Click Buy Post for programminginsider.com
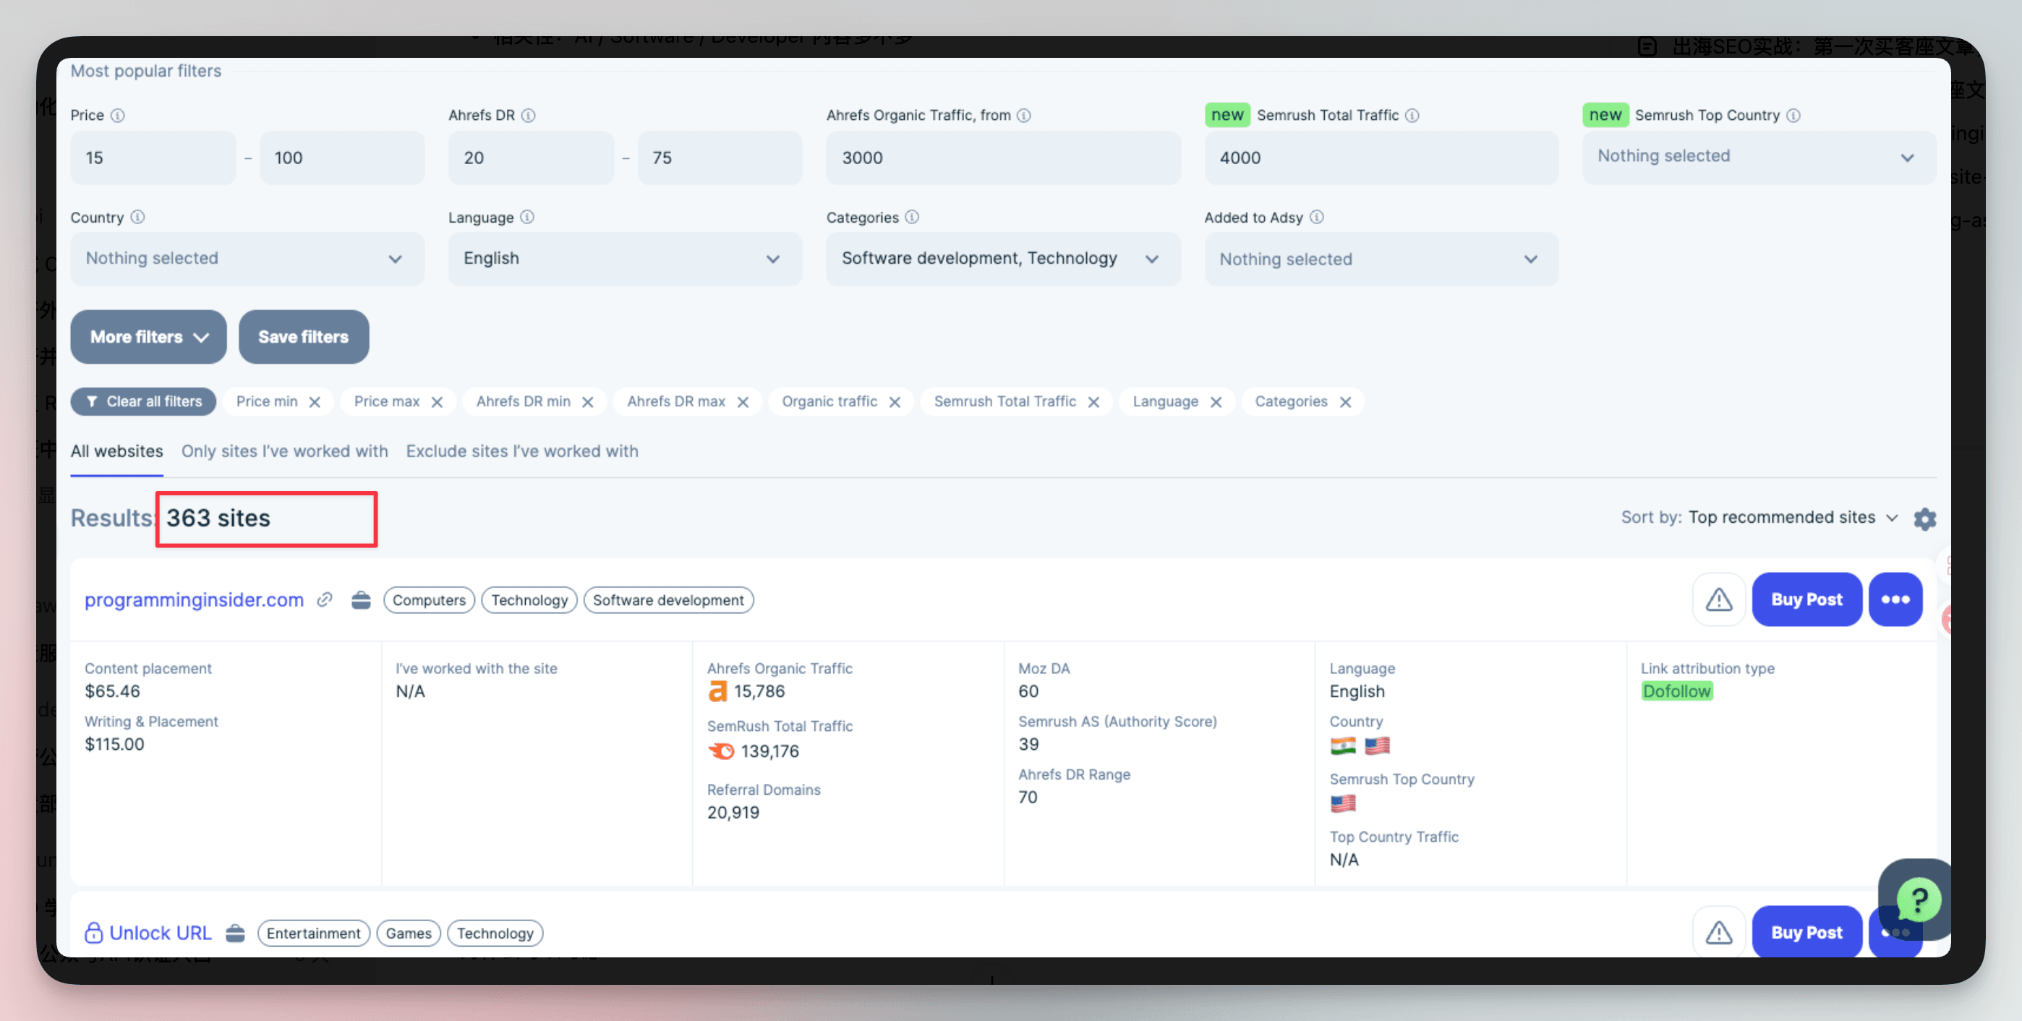Viewport: 2022px width, 1021px height. pyautogui.click(x=1807, y=599)
